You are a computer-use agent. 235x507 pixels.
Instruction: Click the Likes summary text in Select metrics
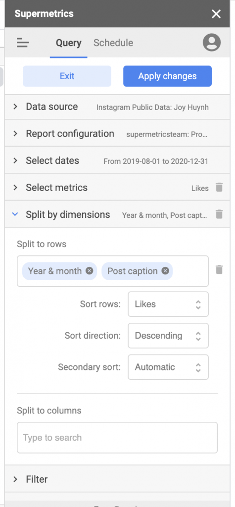point(200,188)
